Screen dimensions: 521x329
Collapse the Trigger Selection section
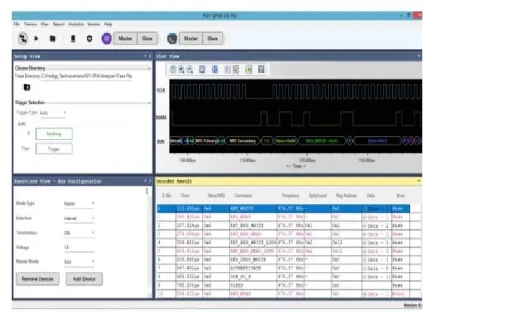tap(149, 103)
